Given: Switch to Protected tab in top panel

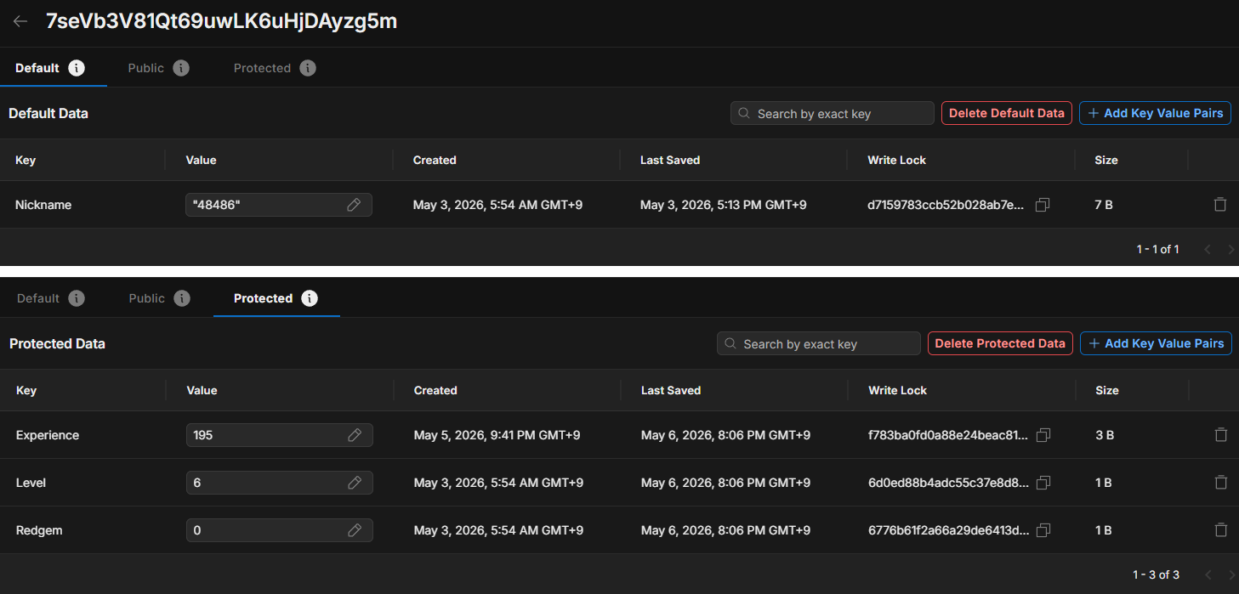Looking at the screenshot, I should [262, 68].
